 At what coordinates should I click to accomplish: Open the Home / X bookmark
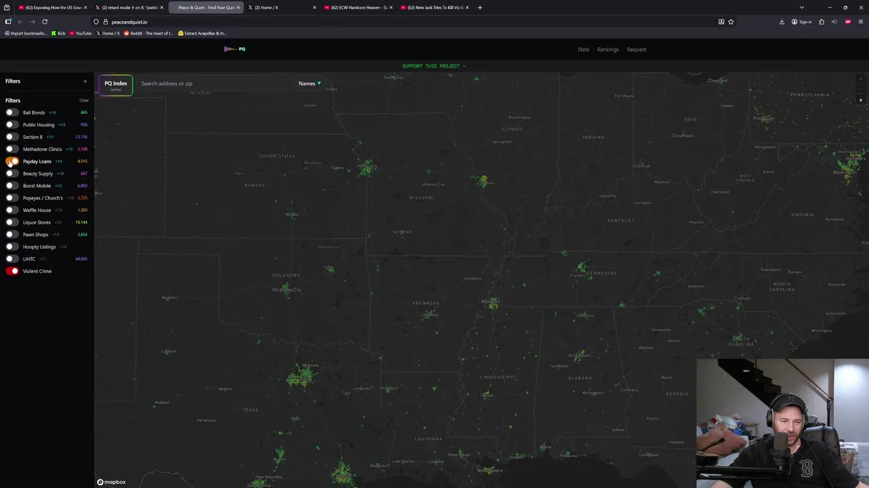click(x=109, y=33)
